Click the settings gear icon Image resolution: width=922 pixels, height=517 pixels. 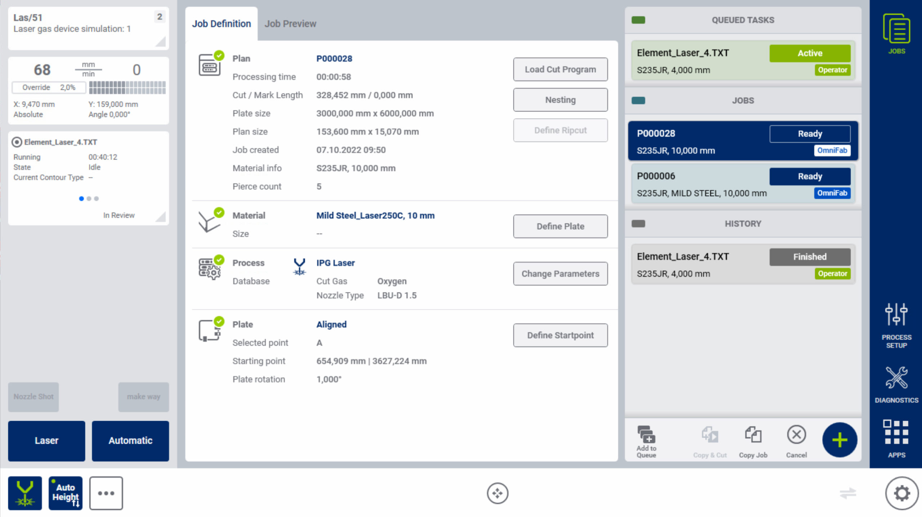coord(901,493)
